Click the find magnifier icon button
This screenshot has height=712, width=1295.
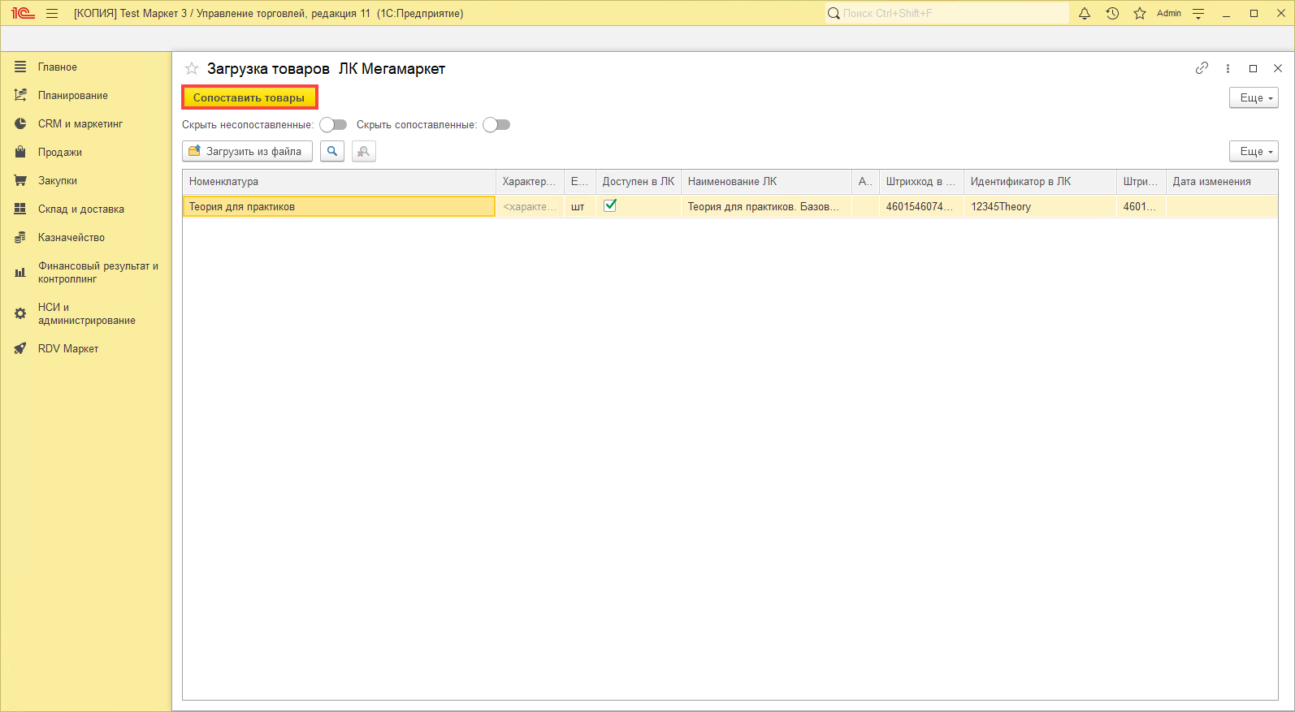coord(332,151)
